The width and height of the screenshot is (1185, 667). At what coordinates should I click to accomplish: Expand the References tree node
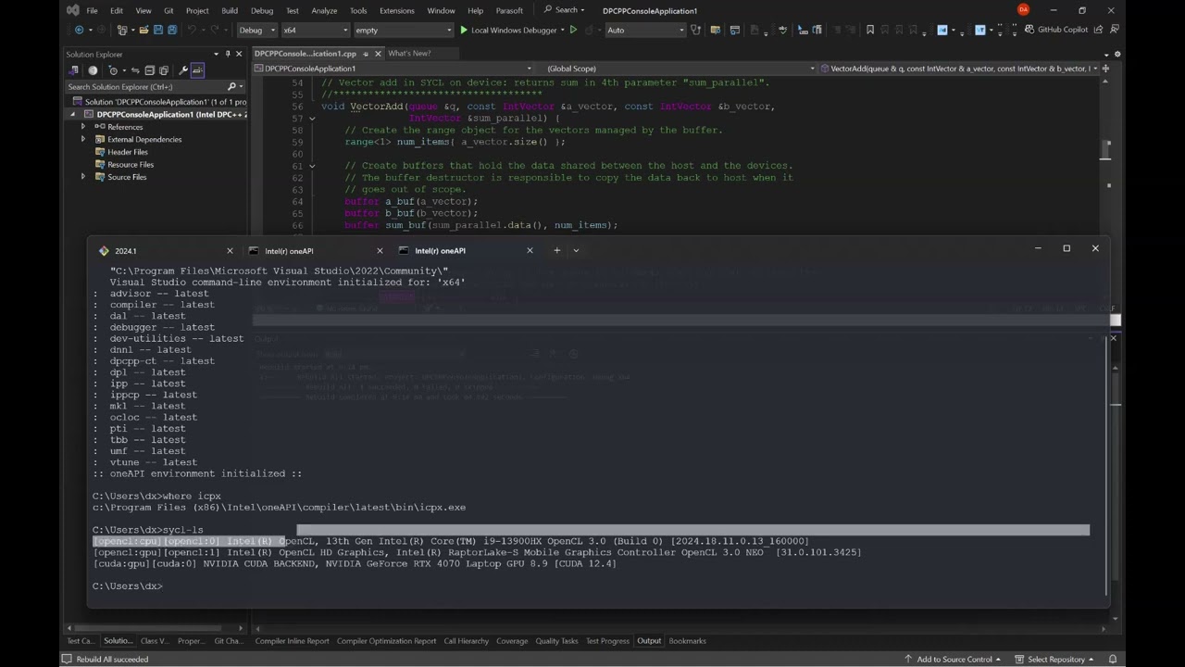83,127
